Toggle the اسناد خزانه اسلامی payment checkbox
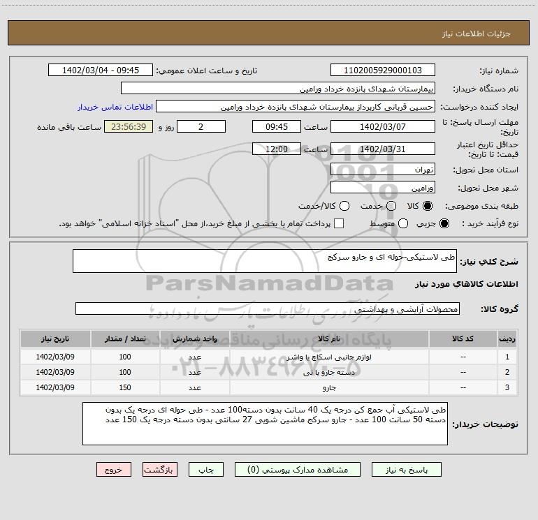Viewport: 538px width, 520px height. (x=339, y=223)
